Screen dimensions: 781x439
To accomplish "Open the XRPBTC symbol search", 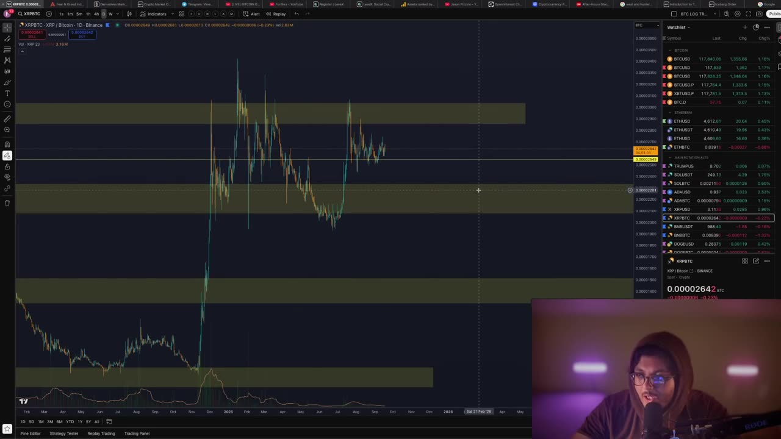I will (x=29, y=14).
